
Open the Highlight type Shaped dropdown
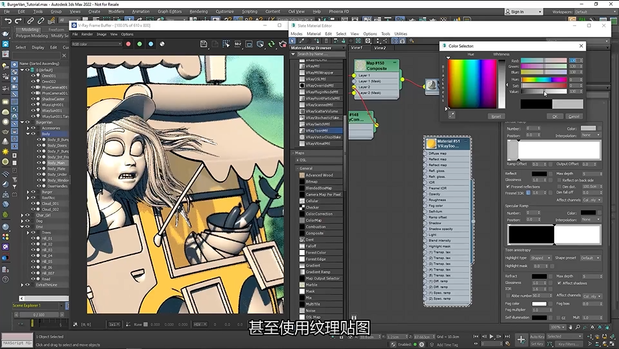coord(540,258)
